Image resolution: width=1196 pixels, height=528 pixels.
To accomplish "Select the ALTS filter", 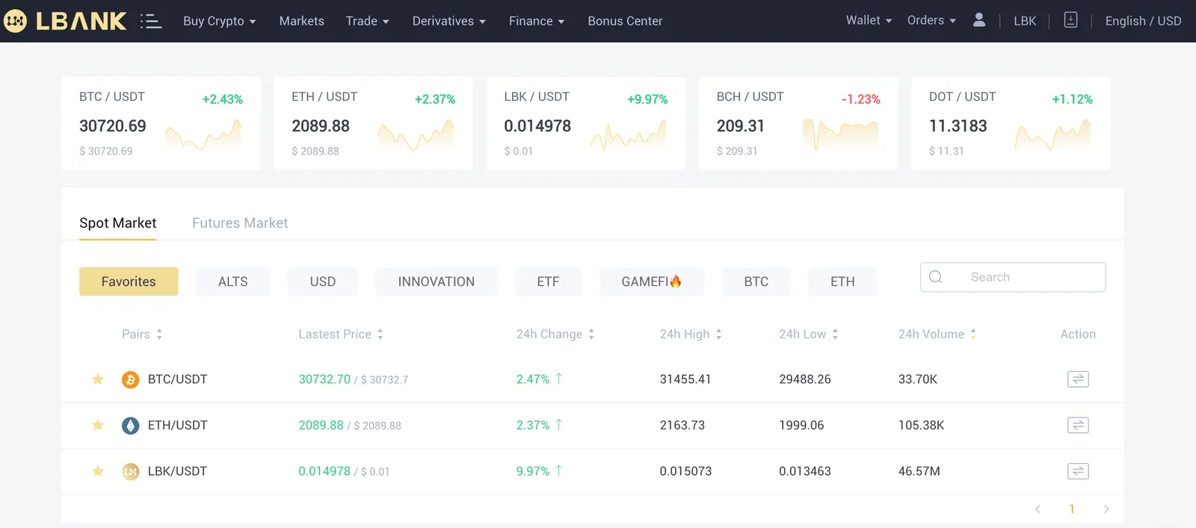I will pos(233,282).
